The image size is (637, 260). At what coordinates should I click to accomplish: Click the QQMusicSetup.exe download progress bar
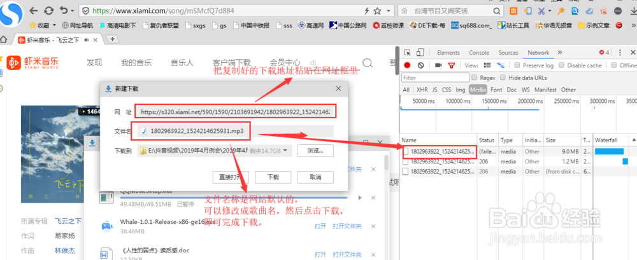point(234,198)
